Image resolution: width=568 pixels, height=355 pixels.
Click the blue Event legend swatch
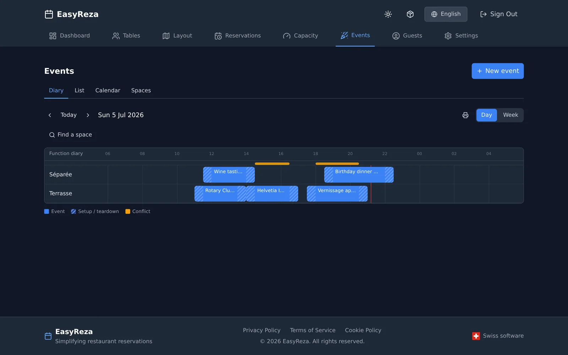pos(47,212)
